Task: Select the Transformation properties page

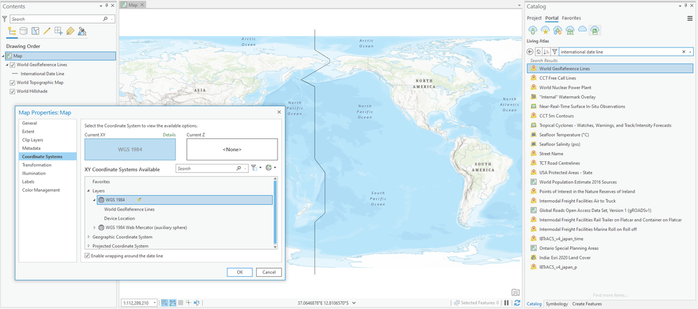Action: pyautogui.click(x=36, y=165)
